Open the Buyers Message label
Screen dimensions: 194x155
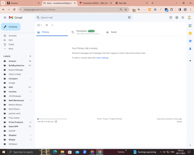pos(16,70)
